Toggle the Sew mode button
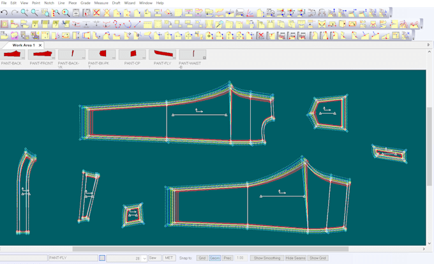Screen dimensions: 434x264 154,258
